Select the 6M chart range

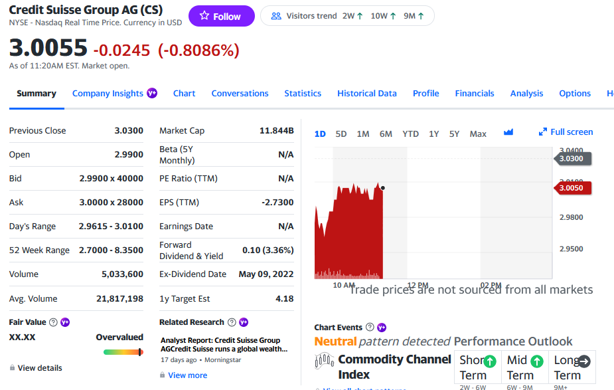[385, 134]
